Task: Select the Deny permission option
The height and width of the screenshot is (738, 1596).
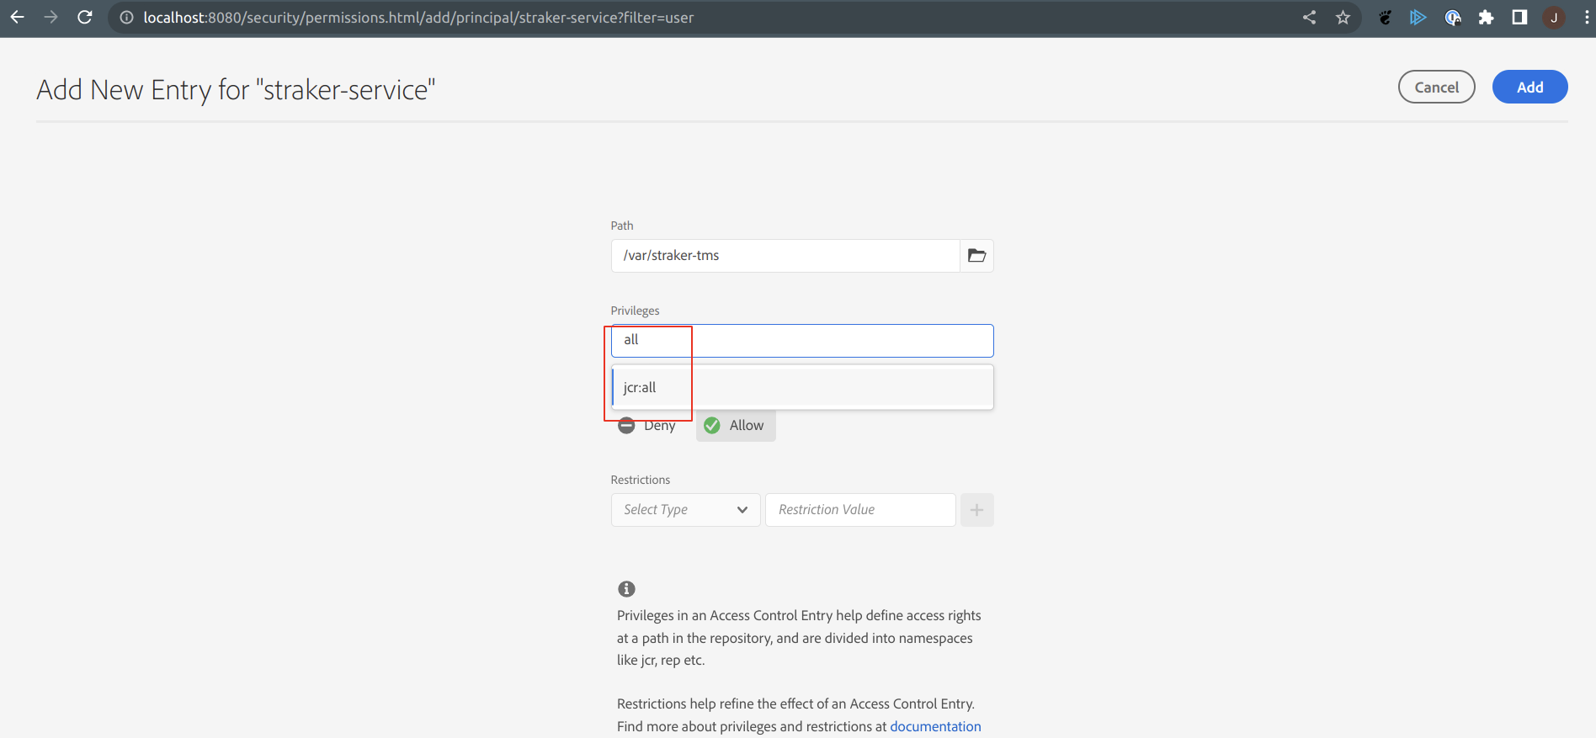Action: [646, 426]
